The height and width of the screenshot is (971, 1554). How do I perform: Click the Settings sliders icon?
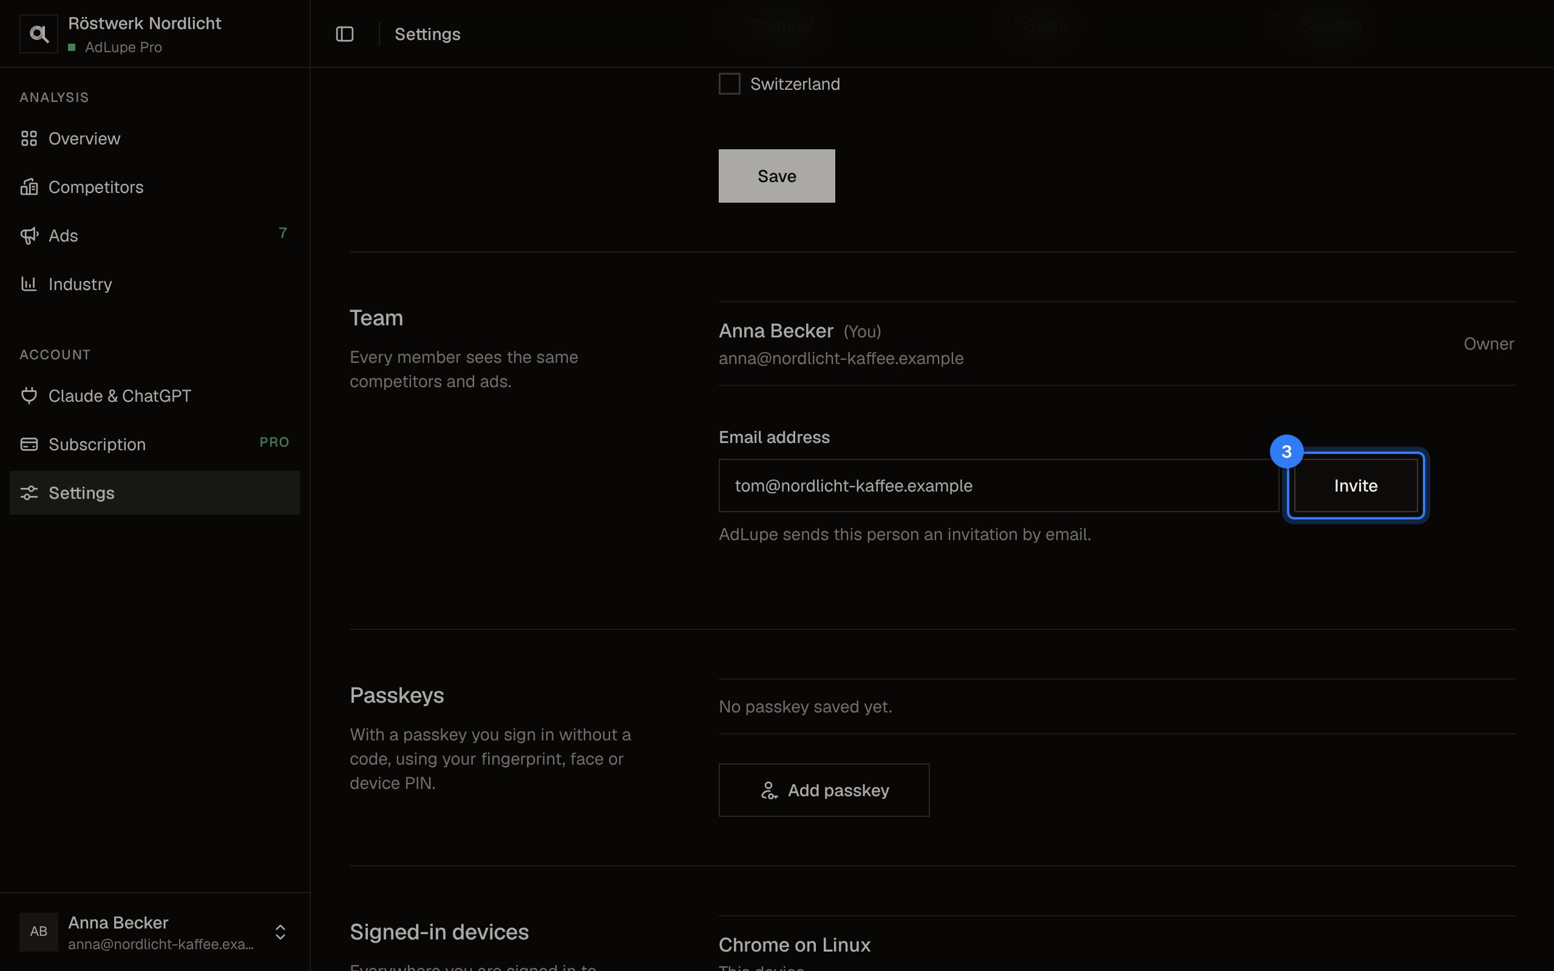(x=29, y=493)
